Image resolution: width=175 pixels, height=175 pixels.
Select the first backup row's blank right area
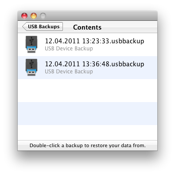[x=151, y=45]
